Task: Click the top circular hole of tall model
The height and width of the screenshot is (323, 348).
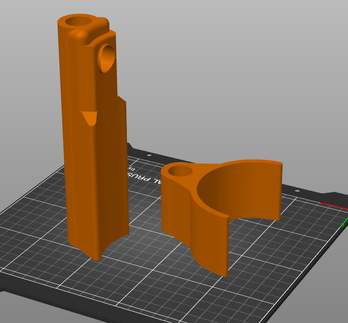Action: (x=80, y=21)
